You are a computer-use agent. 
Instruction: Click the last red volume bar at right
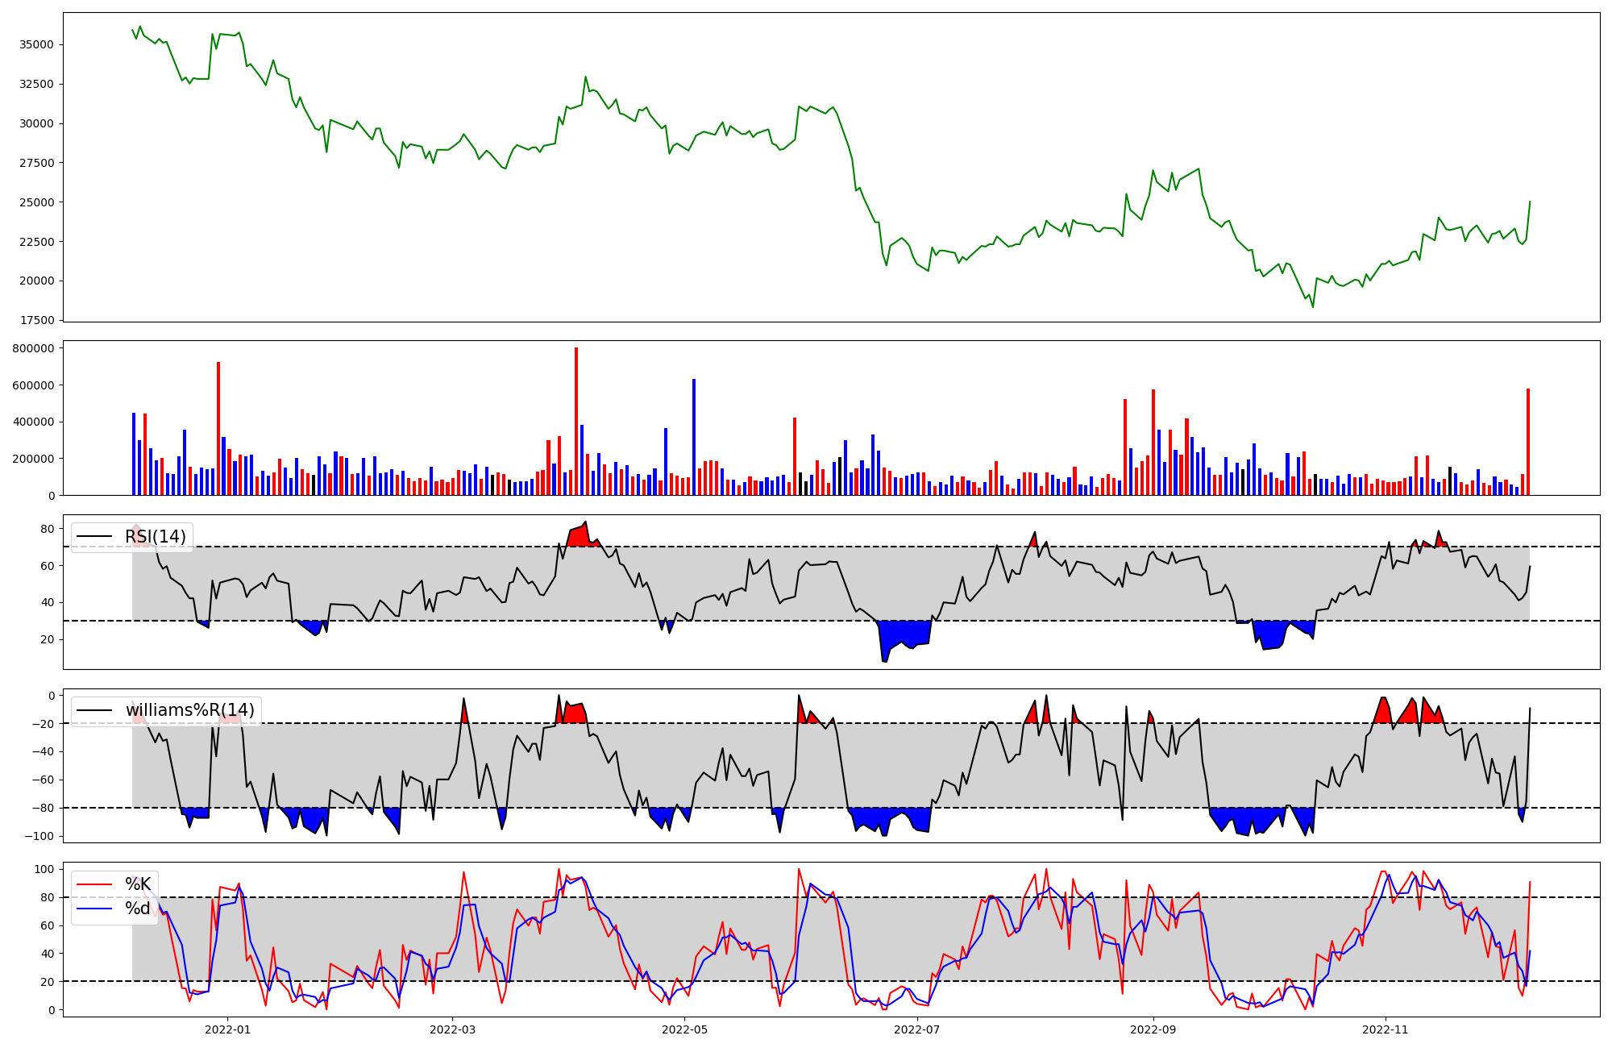1527,442
